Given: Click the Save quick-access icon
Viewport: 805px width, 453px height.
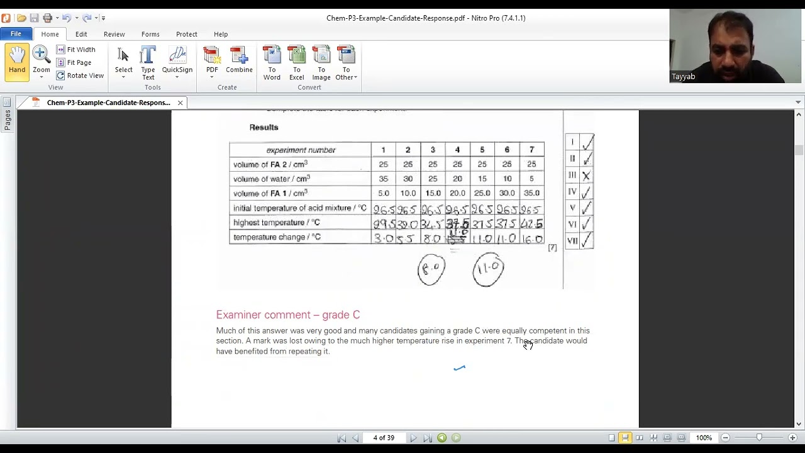Looking at the screenshot, I should (x=35, y=18).
